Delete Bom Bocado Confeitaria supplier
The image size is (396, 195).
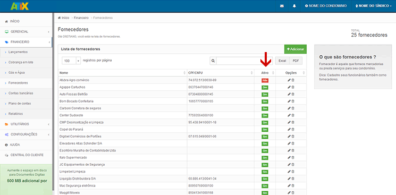coord(293,101)
